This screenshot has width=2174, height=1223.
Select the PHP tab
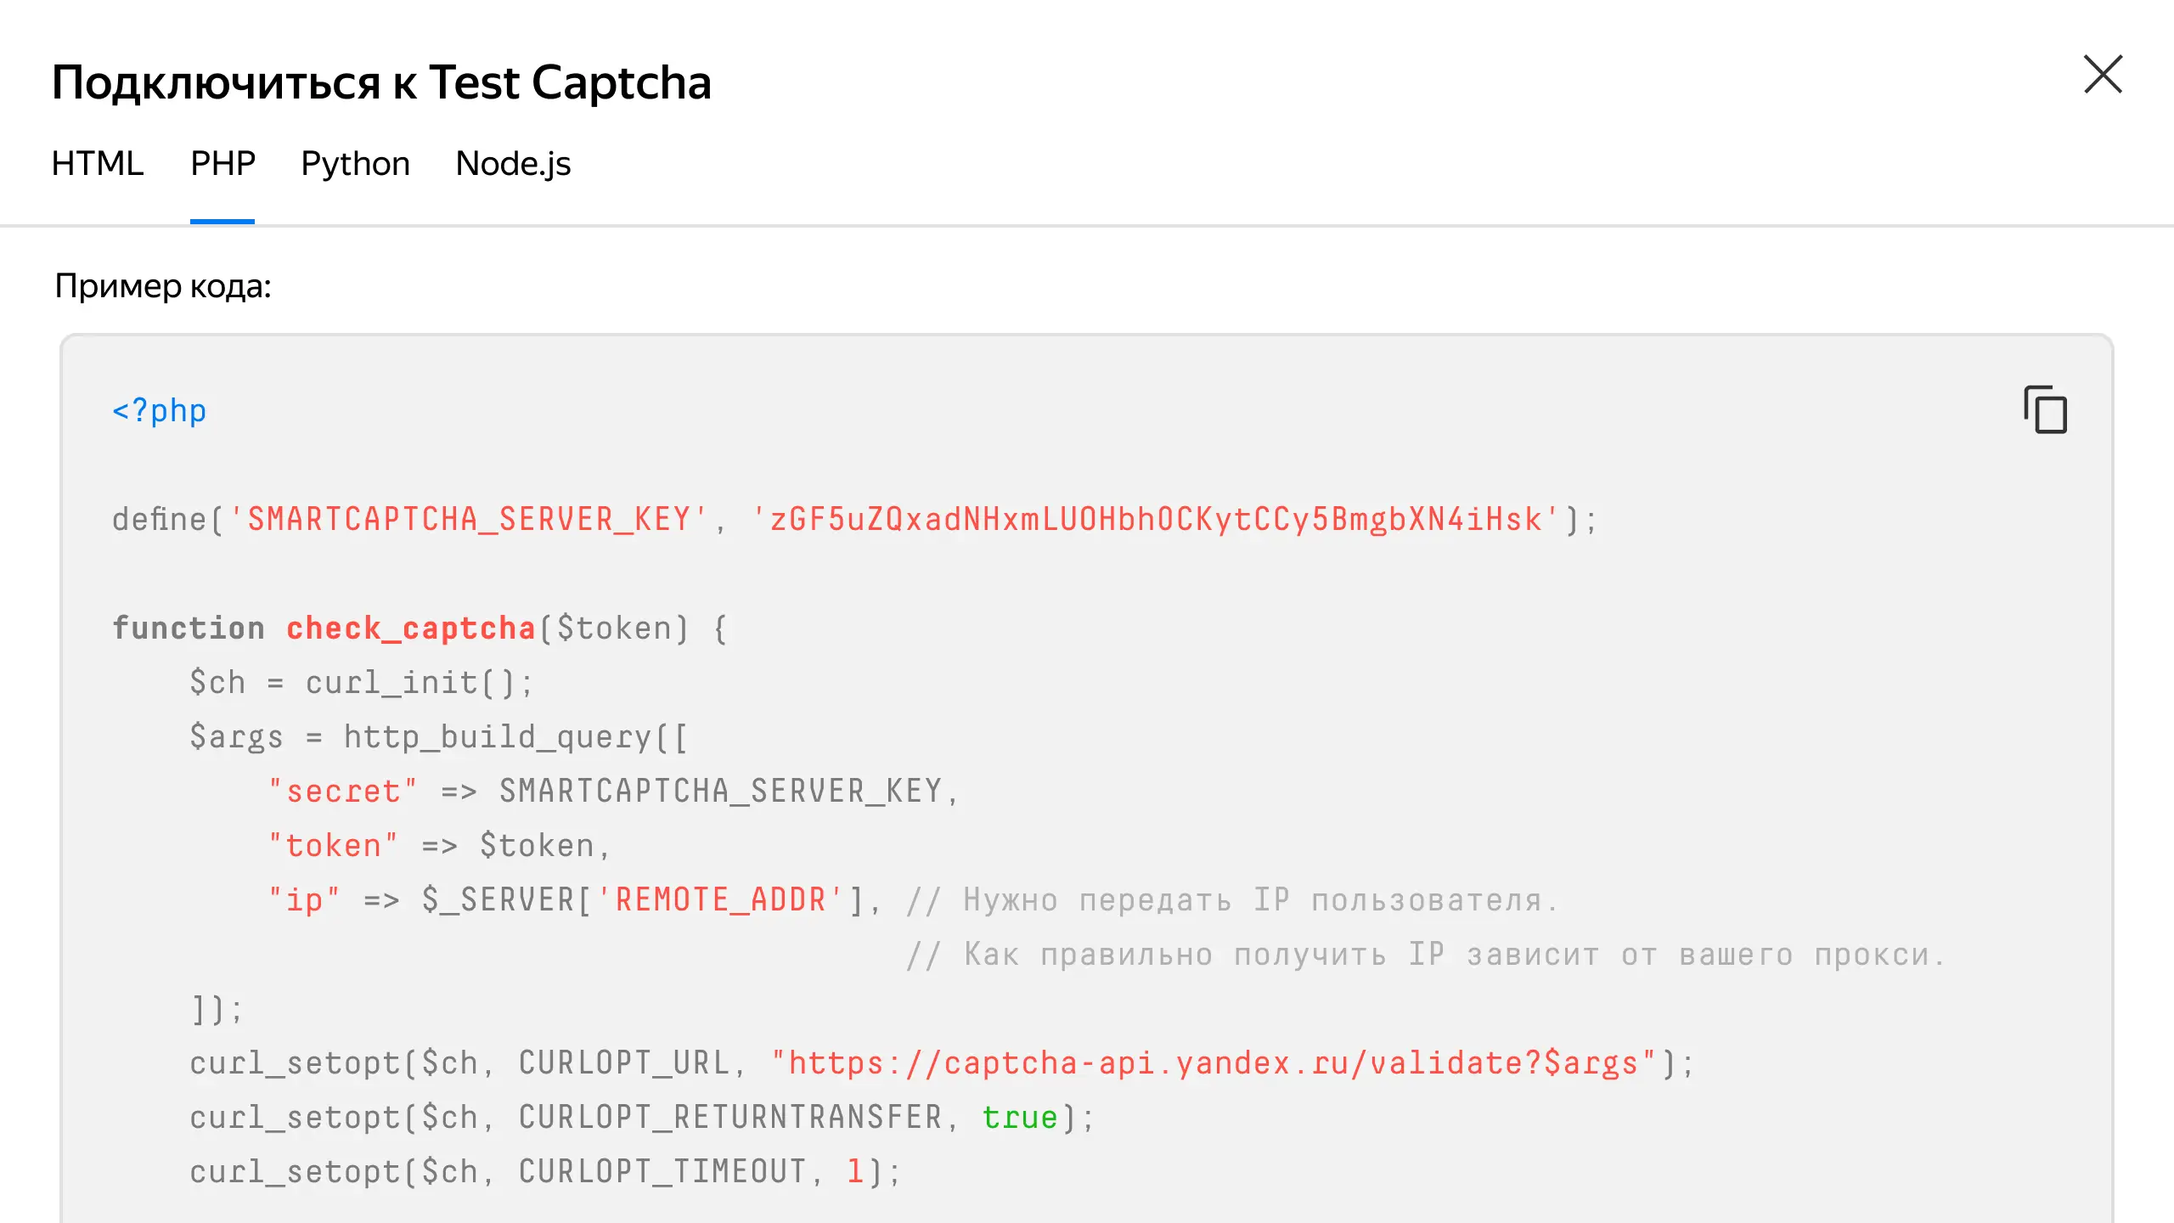click(x=222, y=163)
